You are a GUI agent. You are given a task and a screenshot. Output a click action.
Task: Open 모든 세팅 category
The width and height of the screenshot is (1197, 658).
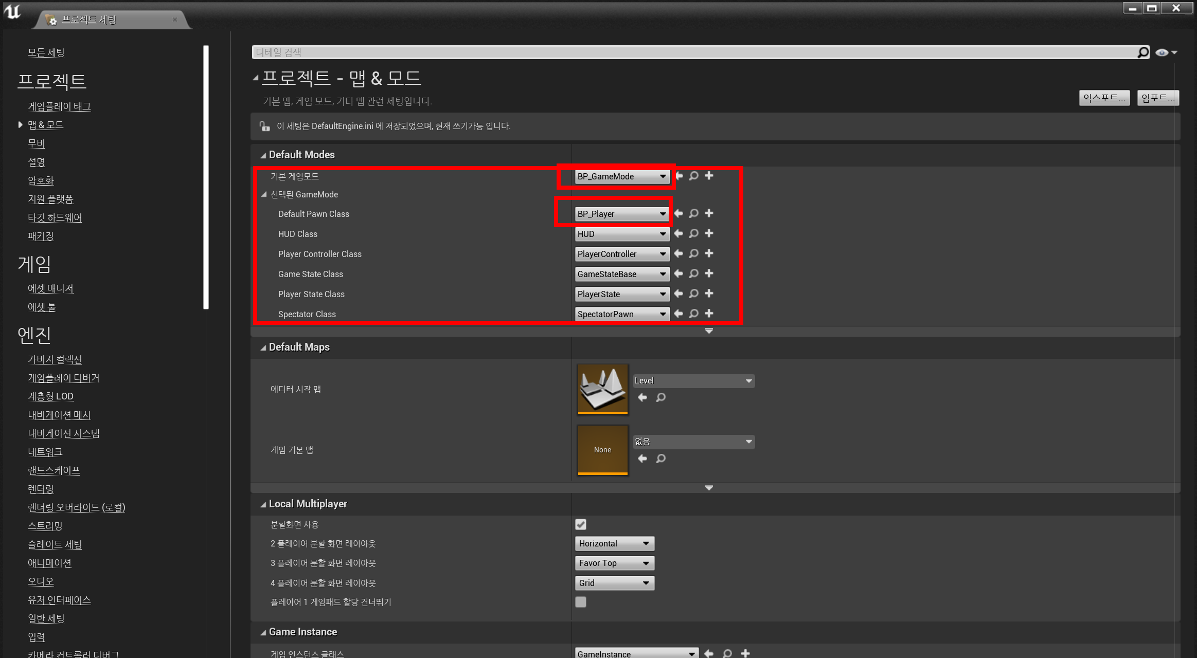[46, 52]
